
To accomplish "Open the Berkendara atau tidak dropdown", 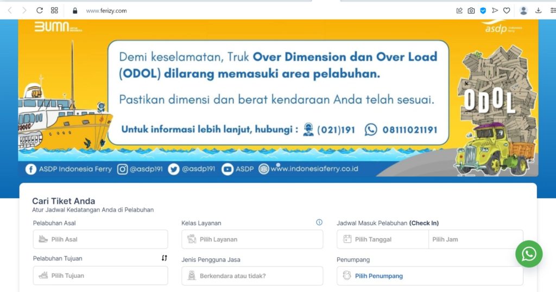I will (252, 276).
